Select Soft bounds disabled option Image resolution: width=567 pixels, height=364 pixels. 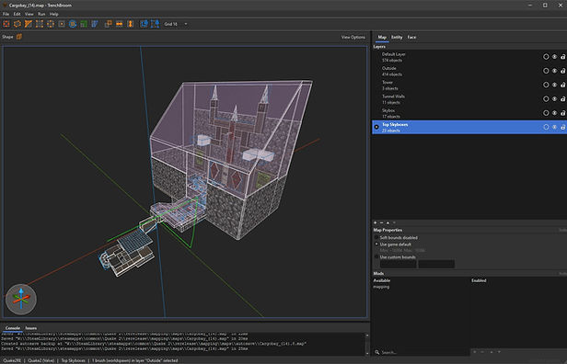(x=376, y=237)
